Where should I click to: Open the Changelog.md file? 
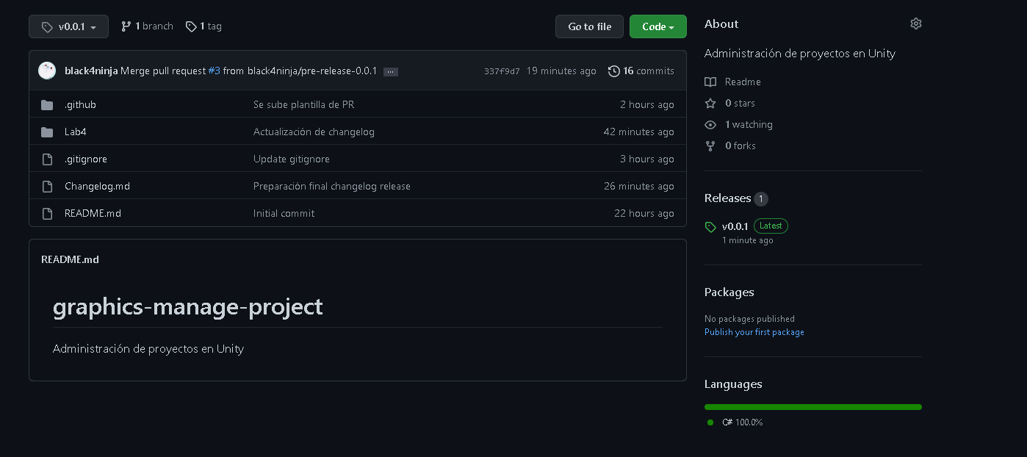coord(97,187)
